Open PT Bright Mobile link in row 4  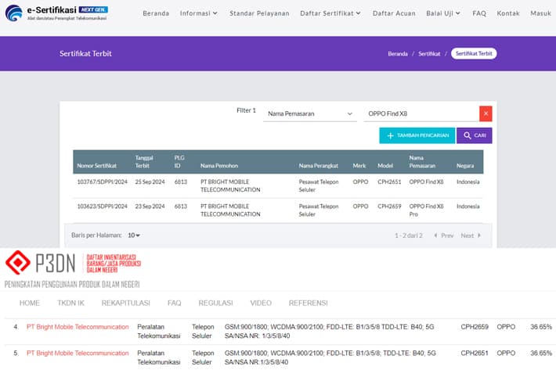coord(78,327)
